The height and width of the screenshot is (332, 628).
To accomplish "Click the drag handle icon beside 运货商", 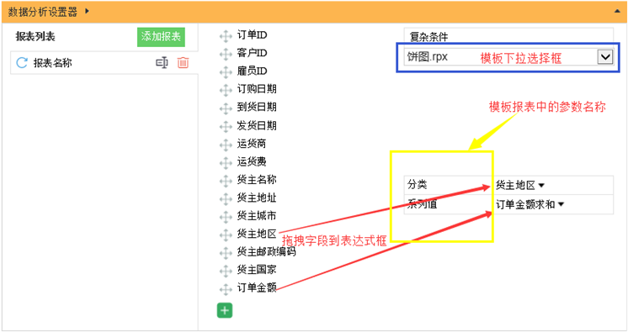I will coord(226,145).
